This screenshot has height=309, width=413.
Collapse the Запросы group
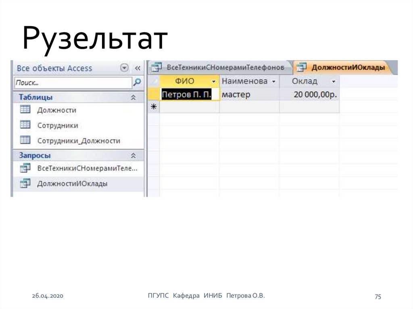pos(133,156)
